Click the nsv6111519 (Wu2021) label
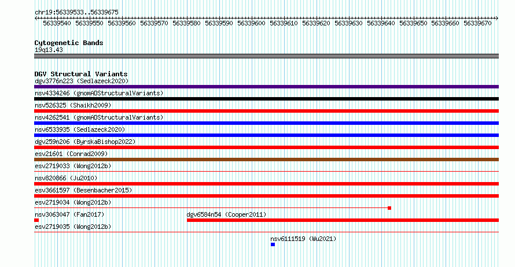Image resolution: width=515 pixels, height=267 pixels. 303,239
